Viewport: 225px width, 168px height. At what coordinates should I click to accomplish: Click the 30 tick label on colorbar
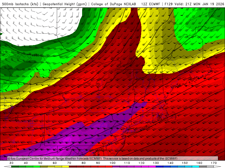11,163
